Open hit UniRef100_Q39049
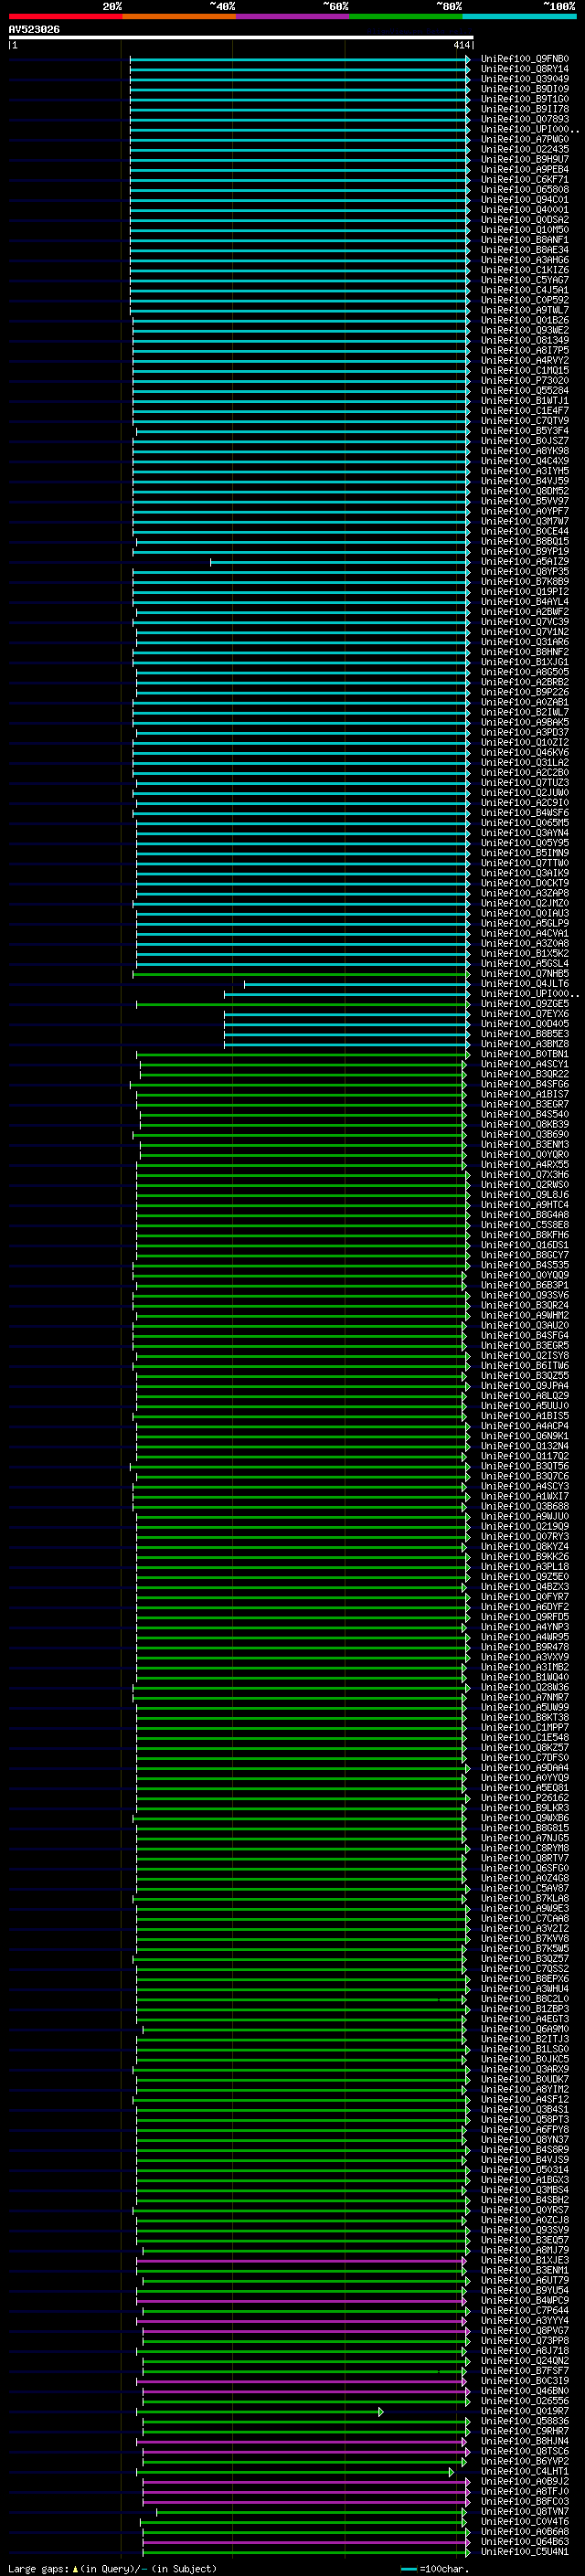Screen dimensions: 585x2576 coord(524,79)
